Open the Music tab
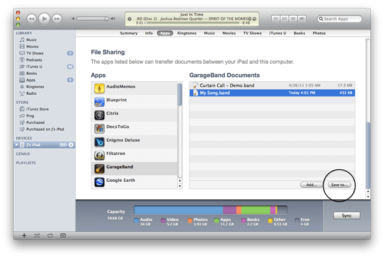The image size is (384, 258). 209,33
